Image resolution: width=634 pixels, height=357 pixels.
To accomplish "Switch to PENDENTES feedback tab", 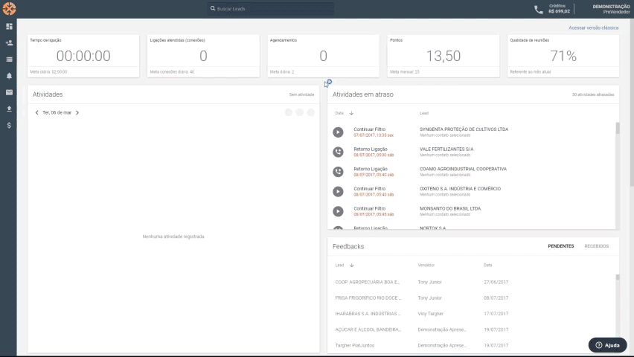I will click(x=561, y=246).
